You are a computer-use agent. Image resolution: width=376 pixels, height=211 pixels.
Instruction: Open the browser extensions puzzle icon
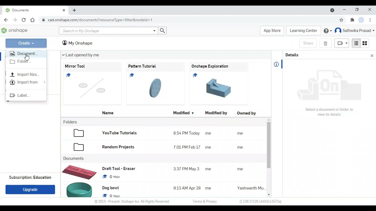[x=352, y=20]
